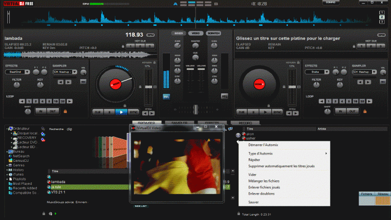The height and width of the screenshot is (220, 391).
Task: Click left channel volume fader
Action: point(190,69)
